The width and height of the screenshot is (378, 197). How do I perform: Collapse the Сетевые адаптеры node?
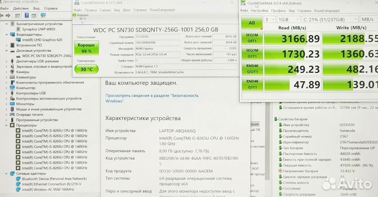pos(6,173)
